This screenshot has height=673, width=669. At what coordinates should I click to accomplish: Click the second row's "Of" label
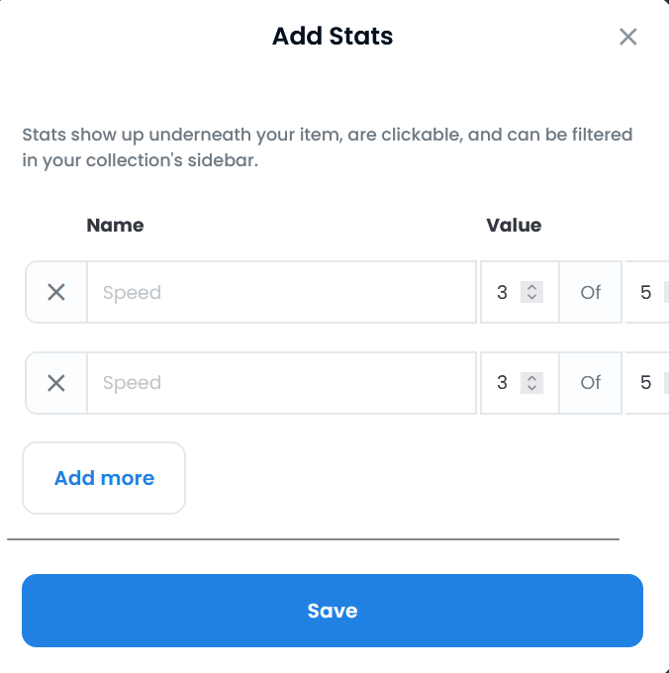[591, 383]
